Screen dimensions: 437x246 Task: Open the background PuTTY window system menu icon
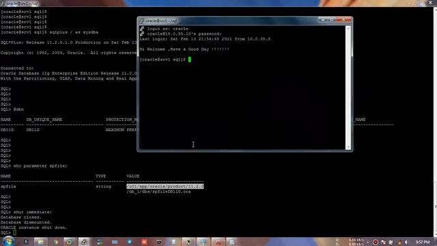click(3, 3)
